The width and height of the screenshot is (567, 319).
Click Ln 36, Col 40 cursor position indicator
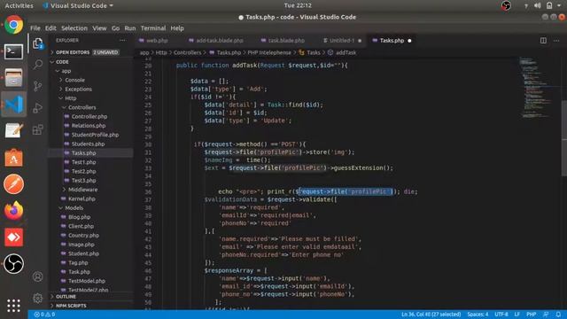point(431,315)
